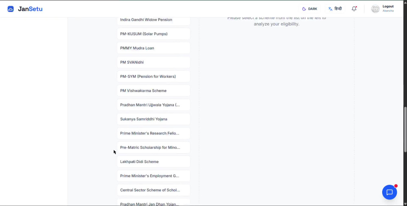Select Pradhan Mantri Ujjwala Yojana entry
The height and width of the screenshot is (206, 407).
click(x=153, y=105)
